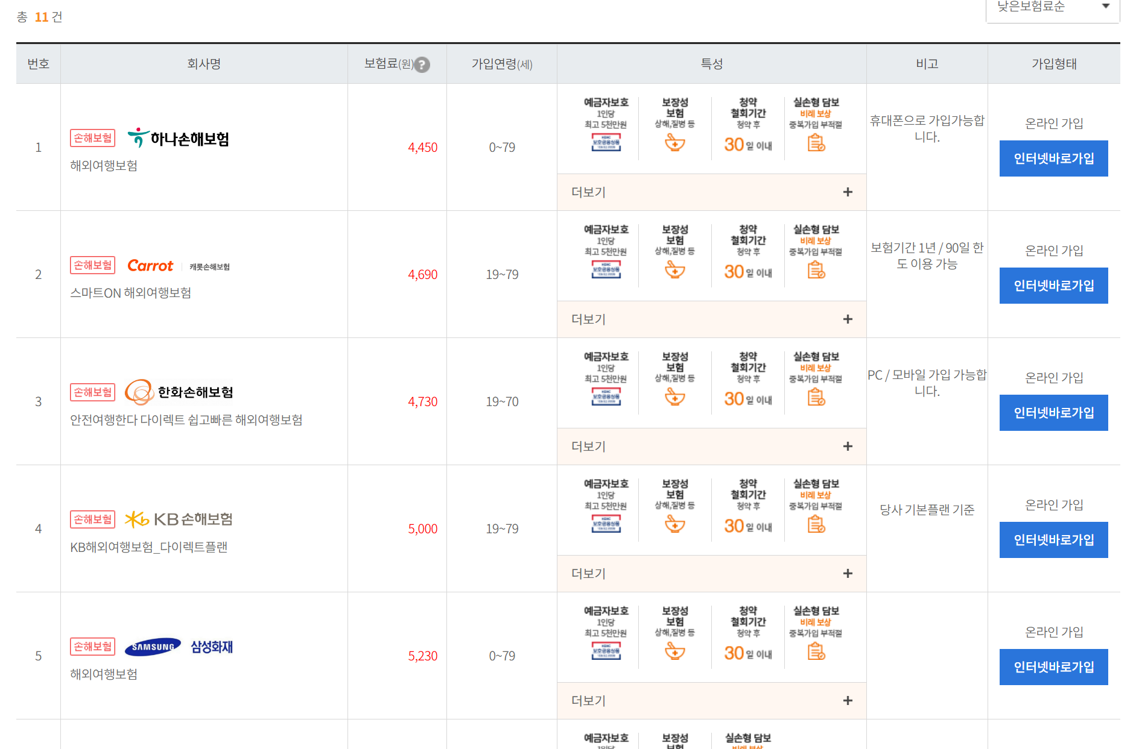1139x749 pixels.
Task: Click 인터넷바로가입 for Carrot insurance
Action: click(1053, 286)
